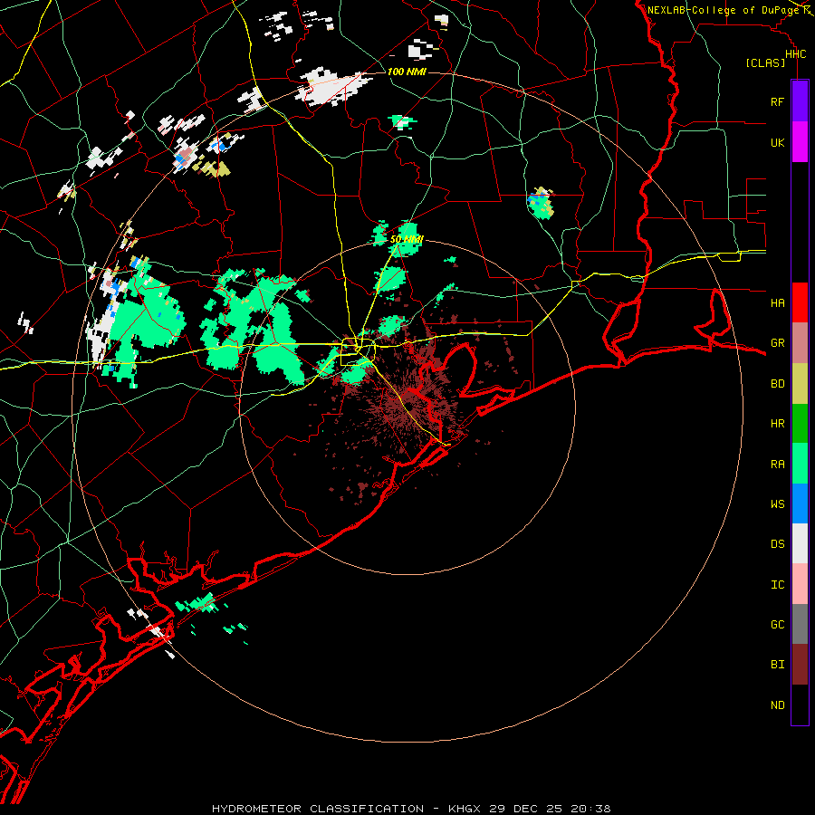The height and width of the screenshot is (815, 815).
Task: Click the HA legend label
Action: coord(777,303)
